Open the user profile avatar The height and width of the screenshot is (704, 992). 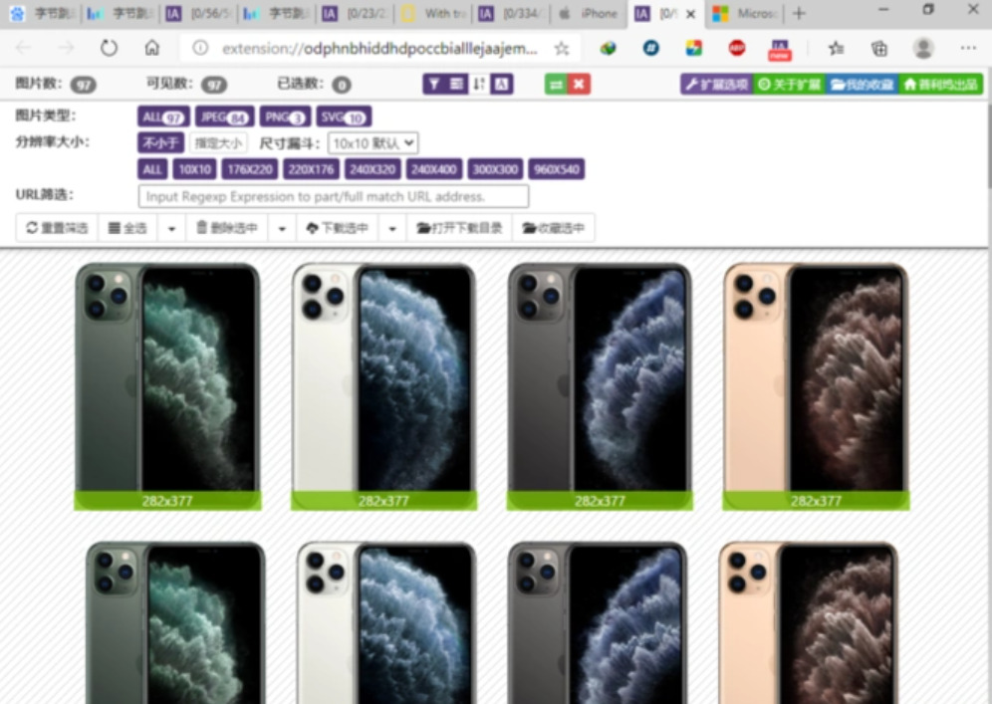coord(923,48)
